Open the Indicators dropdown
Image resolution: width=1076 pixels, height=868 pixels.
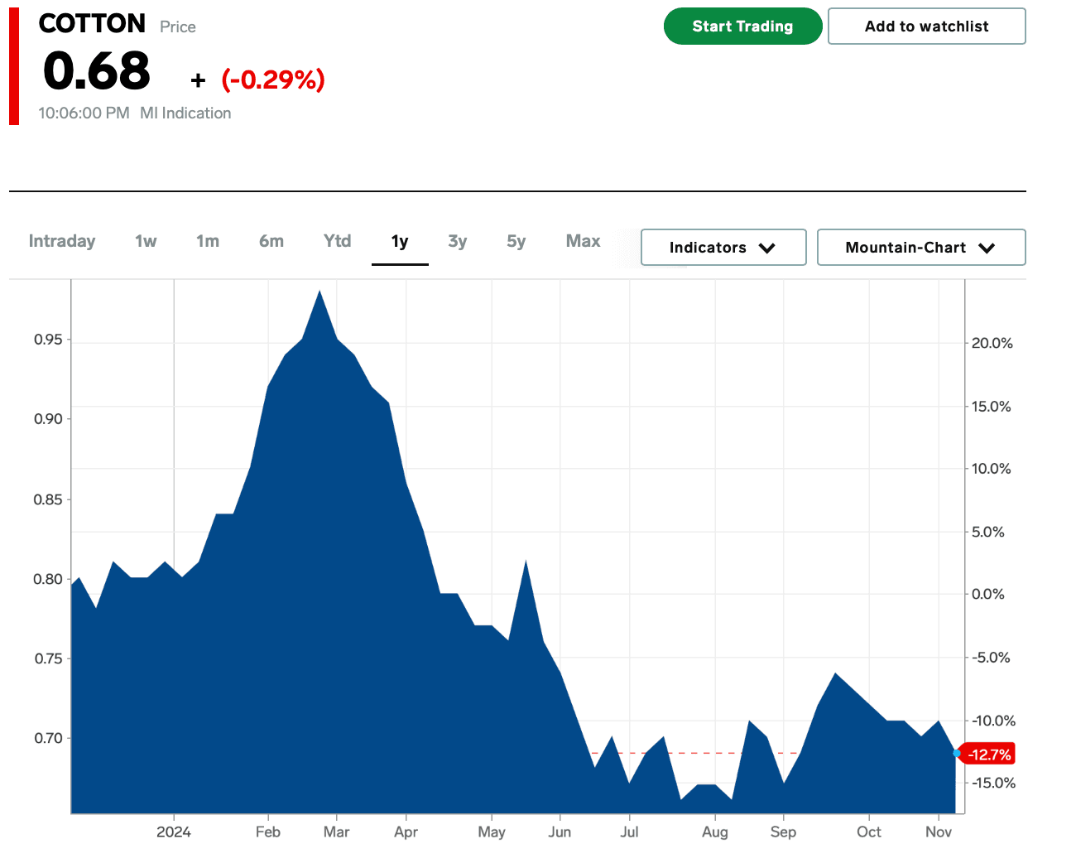click(723, 248)
